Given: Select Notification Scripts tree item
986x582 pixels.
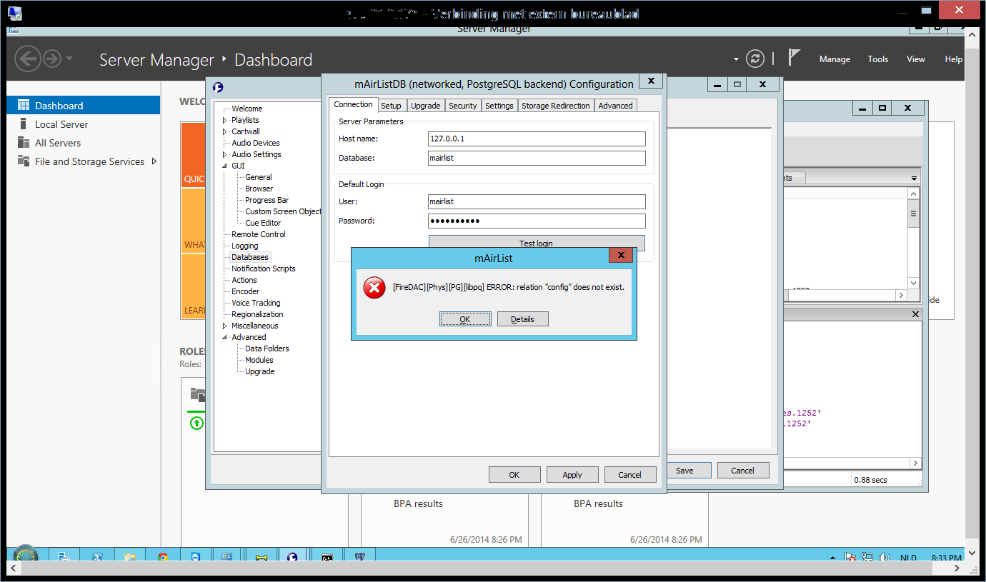Looking at the screenshot, I should tap(264, 269).
